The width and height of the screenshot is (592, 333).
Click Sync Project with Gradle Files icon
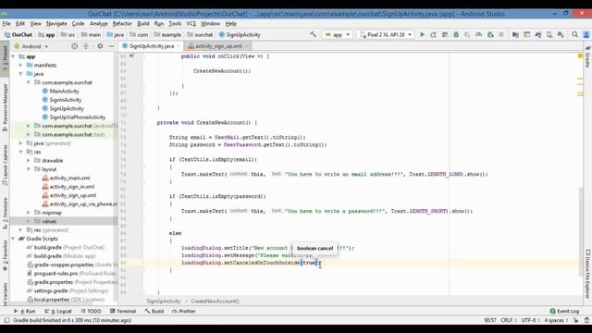(x=538, y=34)
